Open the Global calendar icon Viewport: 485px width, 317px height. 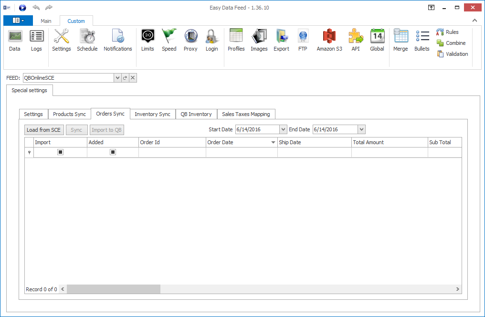377,40
